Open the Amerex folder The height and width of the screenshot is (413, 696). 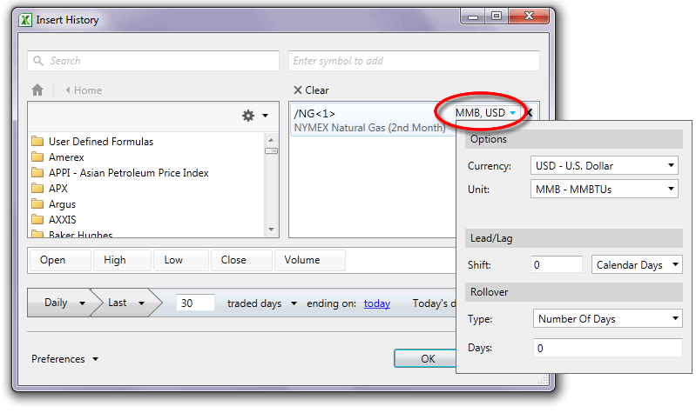(x=66, y=157)
